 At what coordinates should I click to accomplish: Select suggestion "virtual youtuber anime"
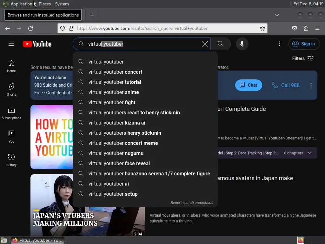pos(145,92)
